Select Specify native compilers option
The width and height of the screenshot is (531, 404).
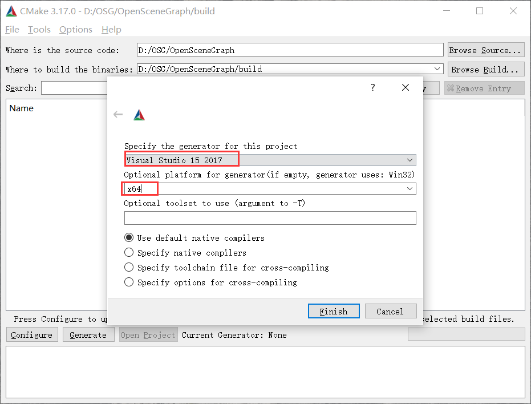(129, 252)
